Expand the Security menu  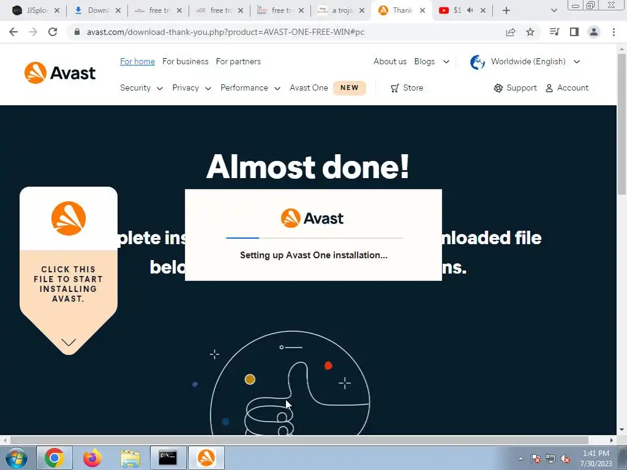tap(141, 88)
